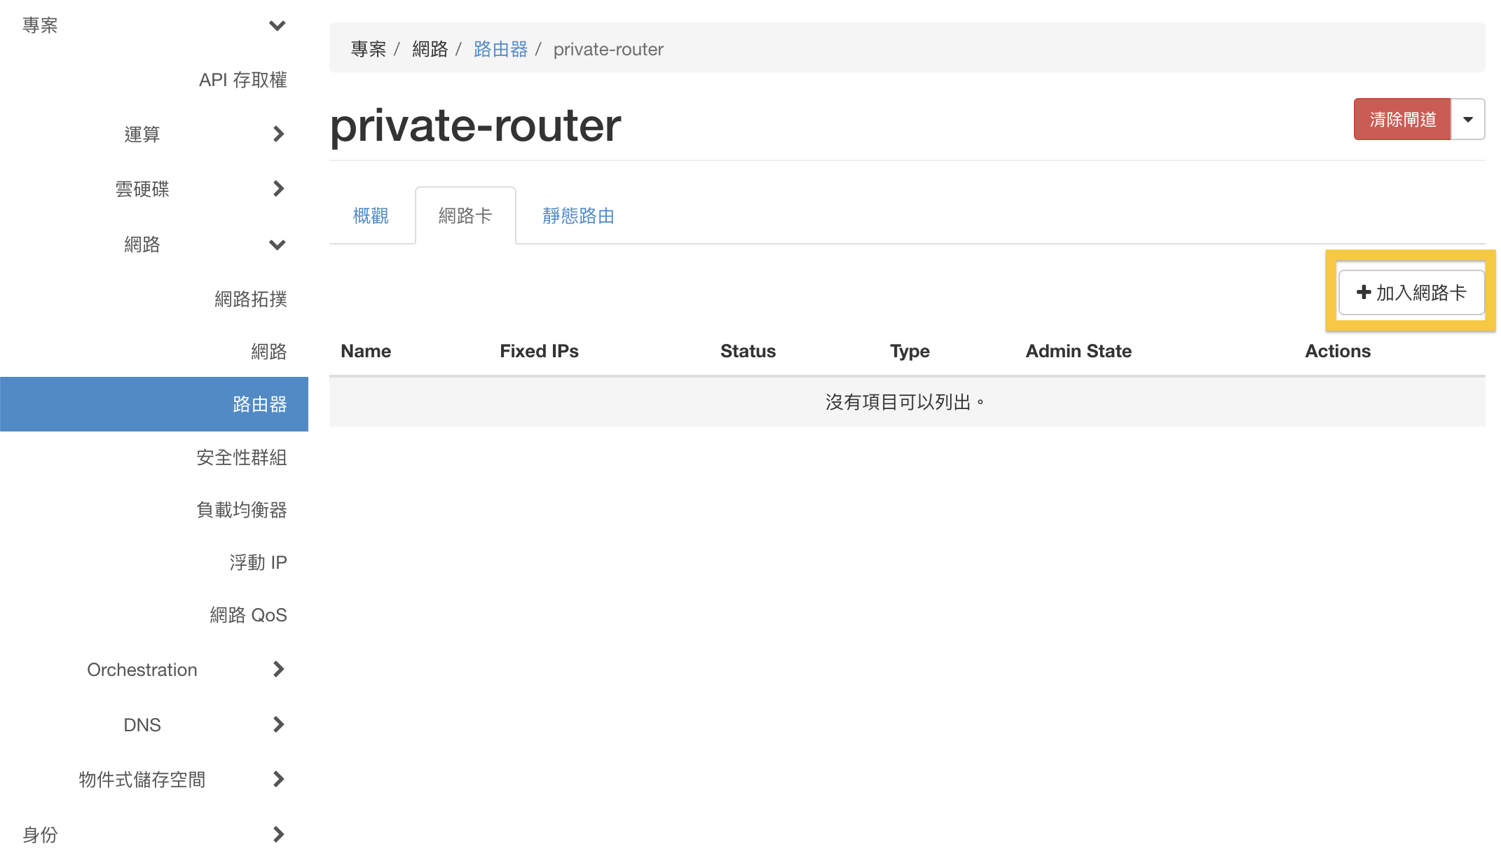This screenshot has width=1501, height=863.
Task: Expand the 身份 panel chevron
Action: [278, 834]
